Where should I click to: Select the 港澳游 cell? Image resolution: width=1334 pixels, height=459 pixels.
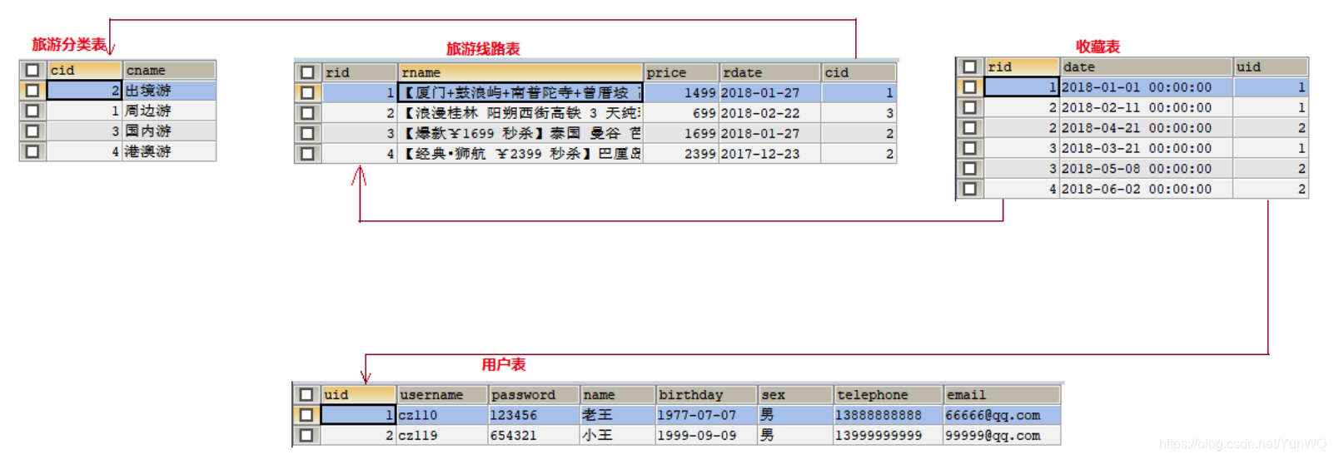pos(170,151)
